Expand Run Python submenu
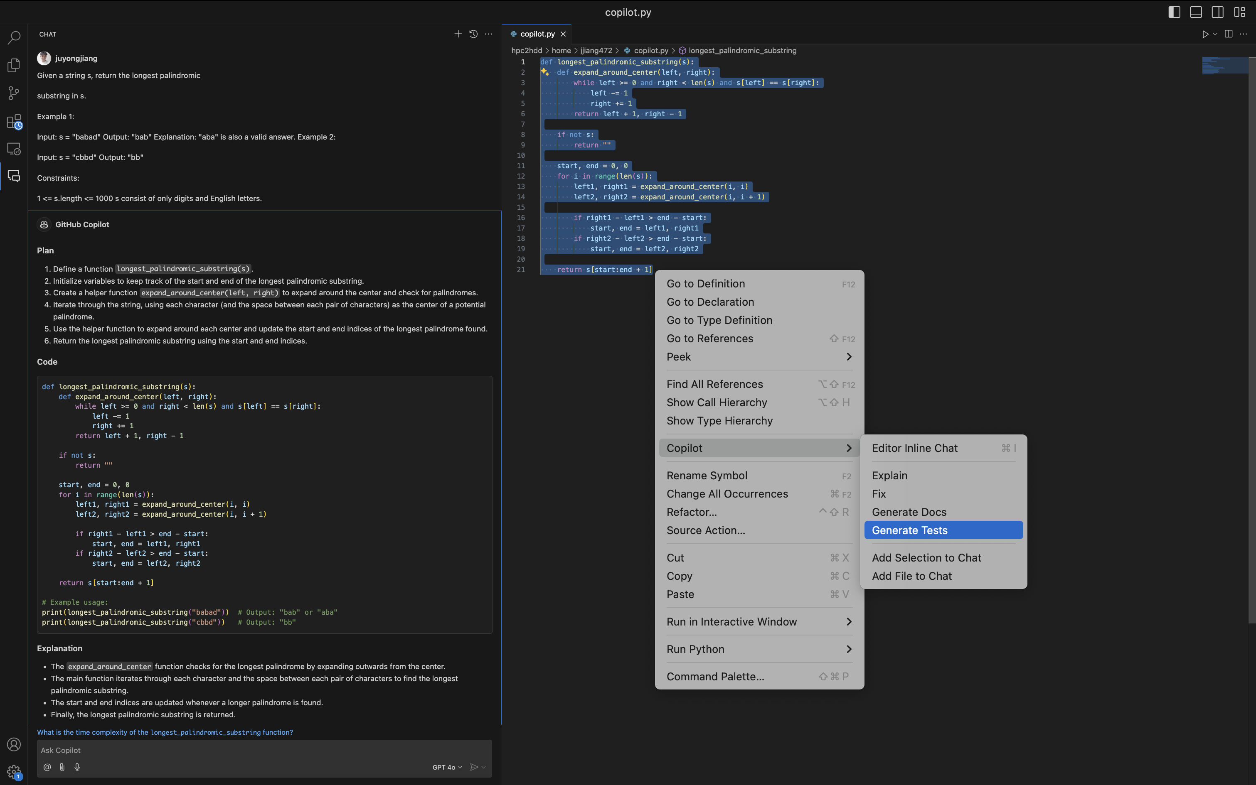 click(759, 649)
